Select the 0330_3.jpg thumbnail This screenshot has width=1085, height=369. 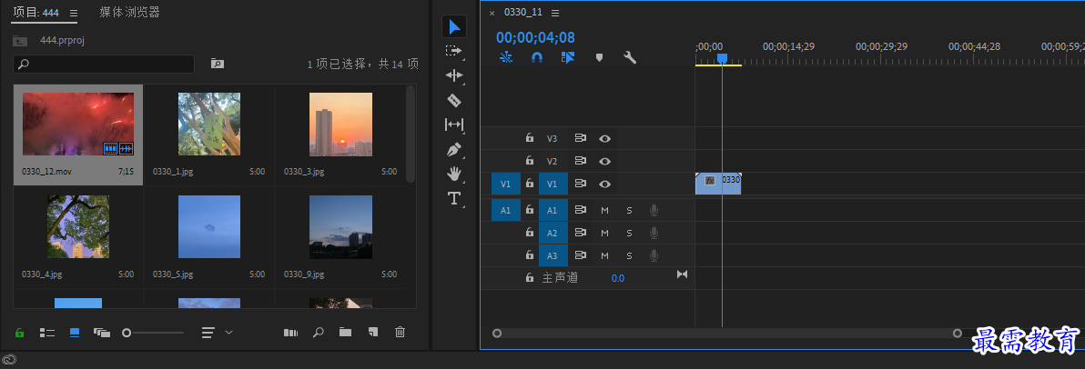pos(340,125)
